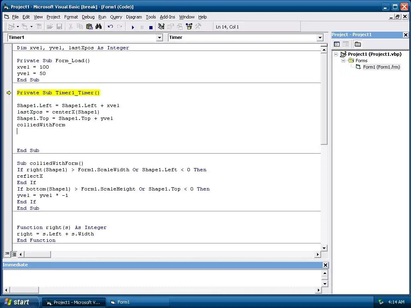Click the View Object icon in Project panel

tap(346, 44)
